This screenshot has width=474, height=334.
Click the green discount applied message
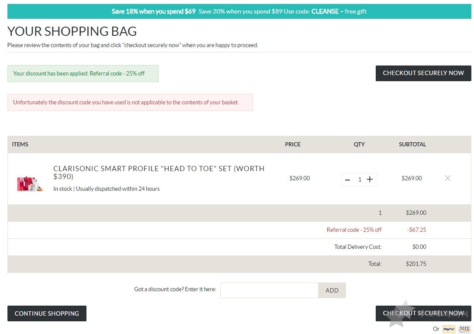[83, 73]
